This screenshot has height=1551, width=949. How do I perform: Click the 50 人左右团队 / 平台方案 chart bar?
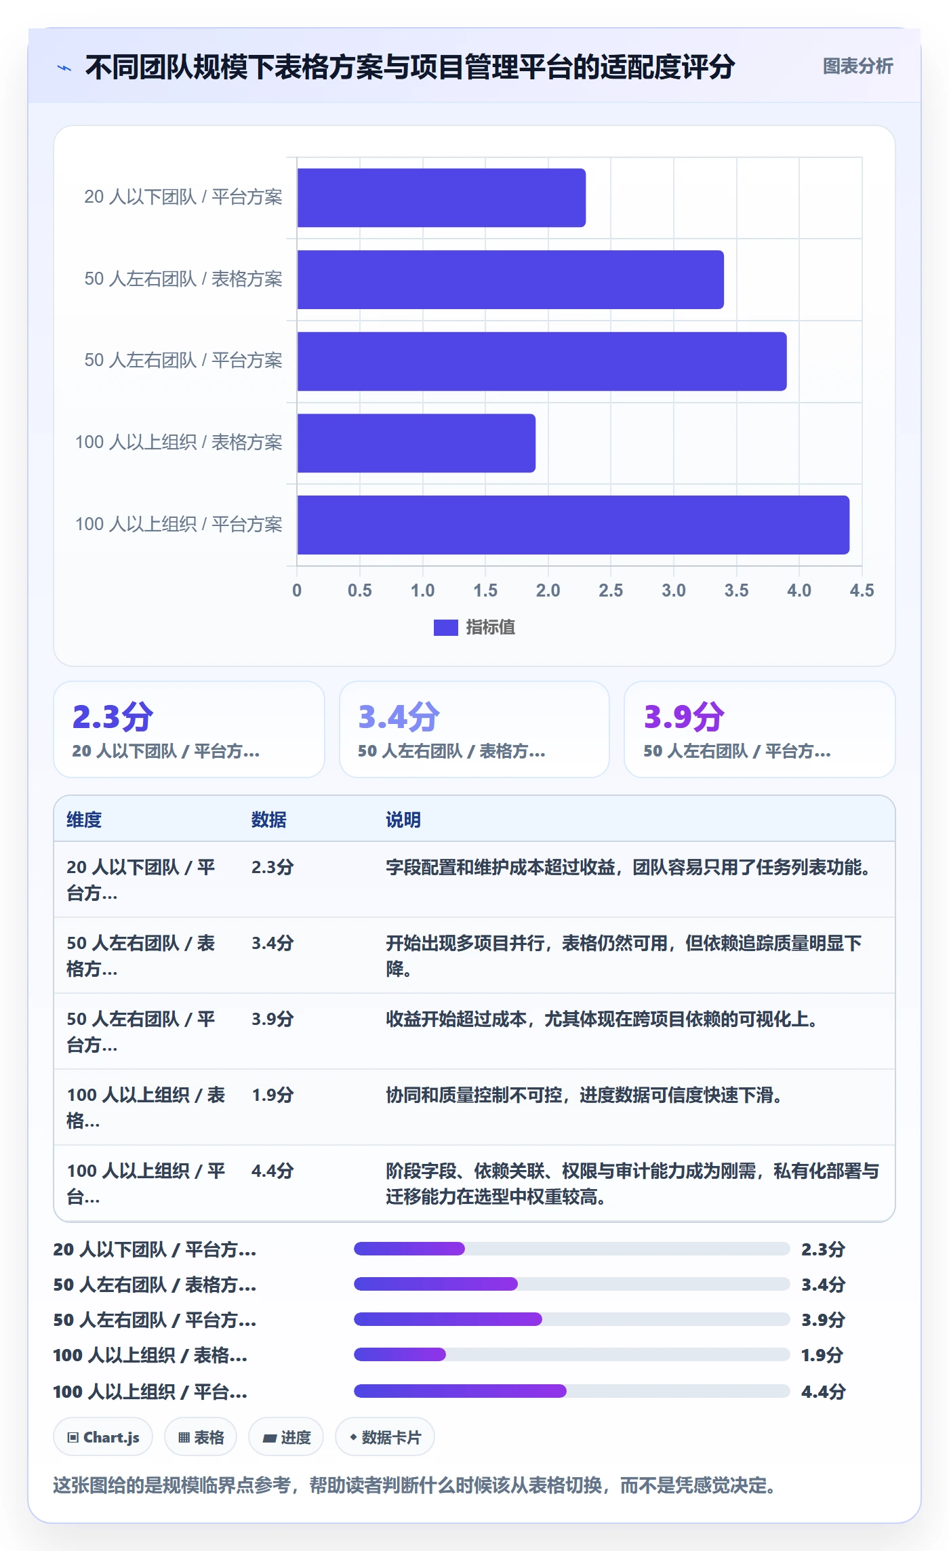pyautogui.click(x=542, y=361)
